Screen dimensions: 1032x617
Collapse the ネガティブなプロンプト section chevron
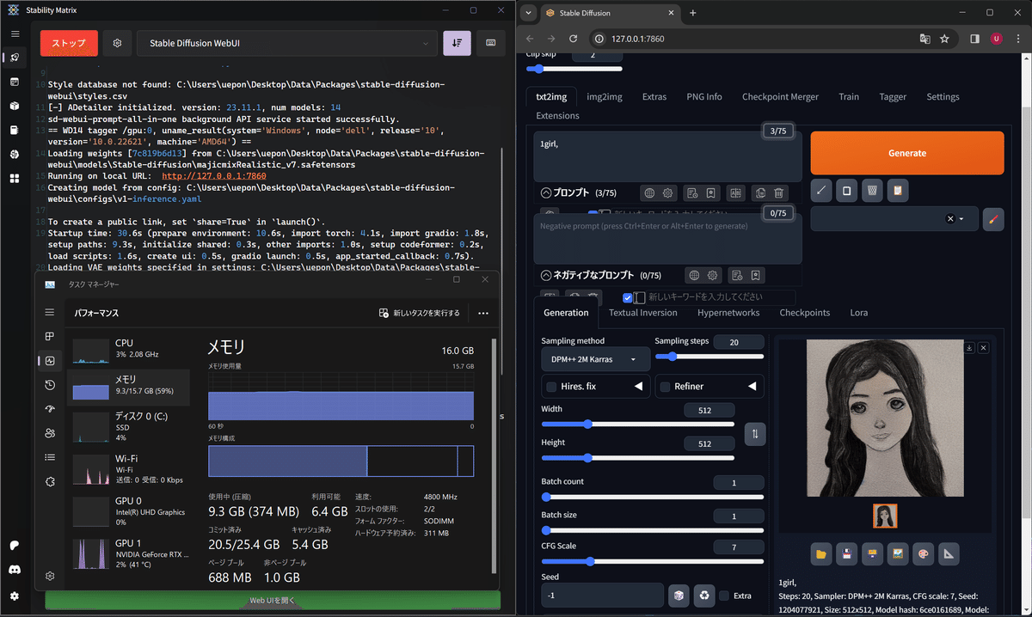546,276
